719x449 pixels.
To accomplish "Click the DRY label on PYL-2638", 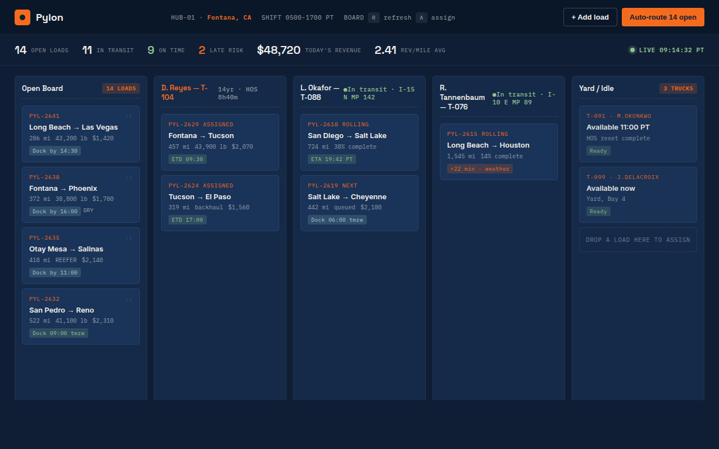I will pos(89,210).
